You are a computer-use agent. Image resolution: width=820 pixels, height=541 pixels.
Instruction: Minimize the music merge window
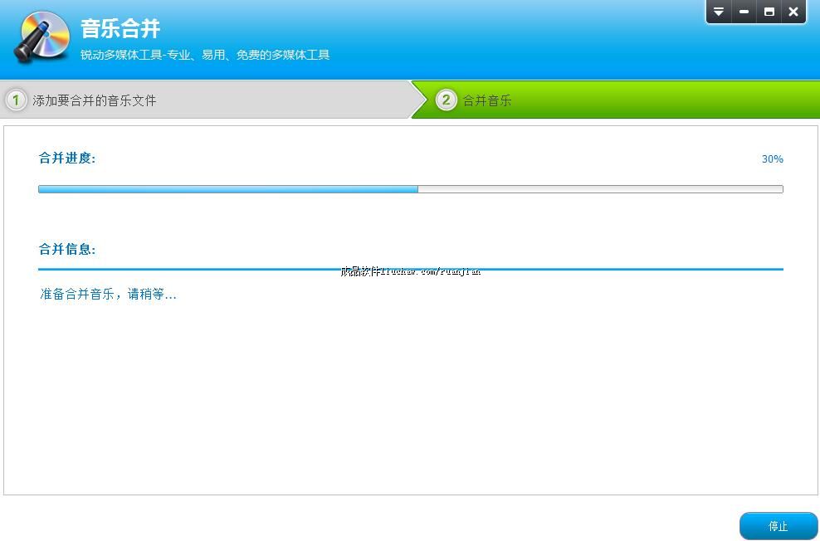[744, 12]
